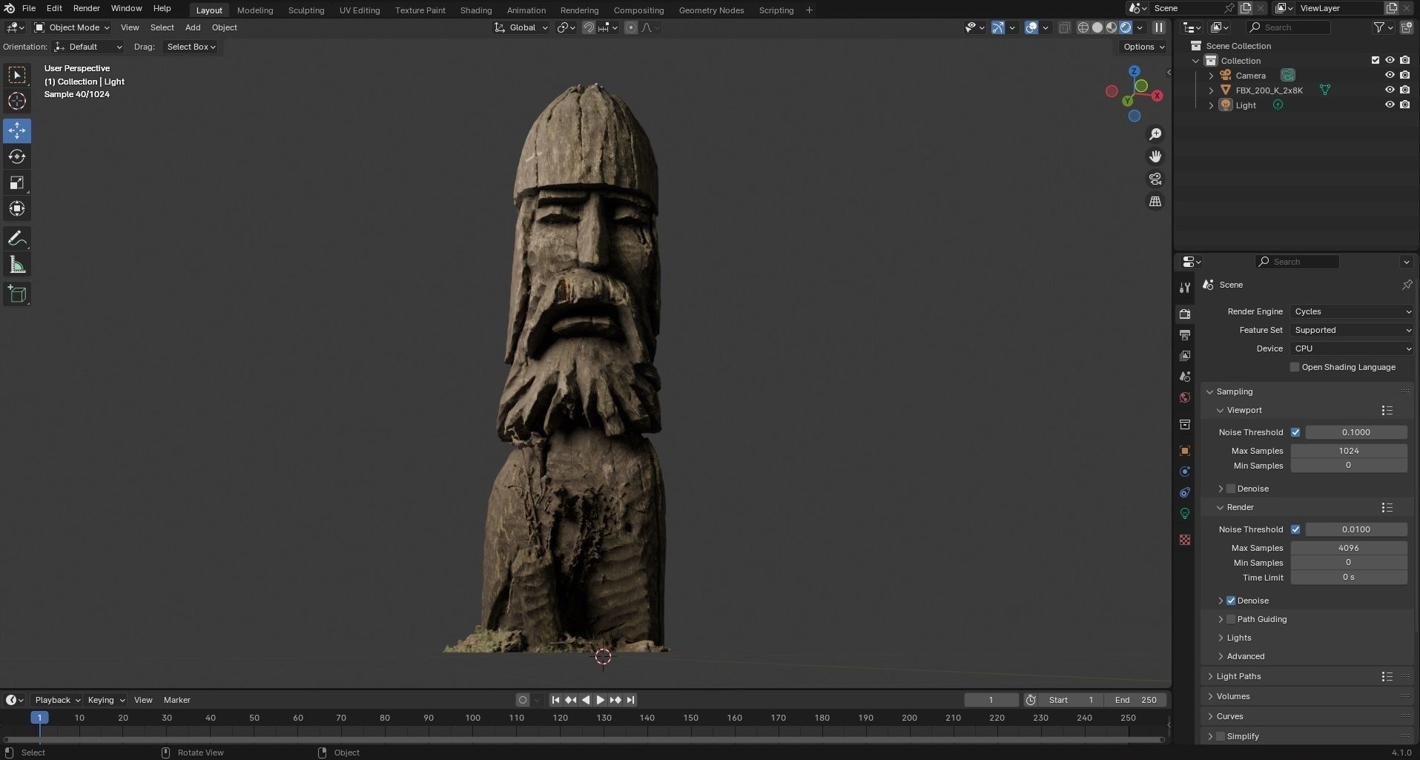Open the Render menu

(x=86, y=8)
